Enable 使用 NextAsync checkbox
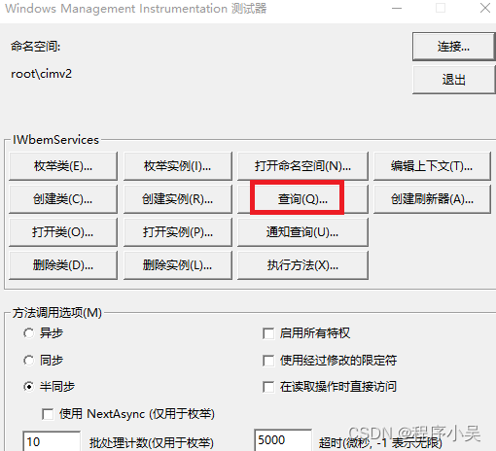 pos(48,414)
